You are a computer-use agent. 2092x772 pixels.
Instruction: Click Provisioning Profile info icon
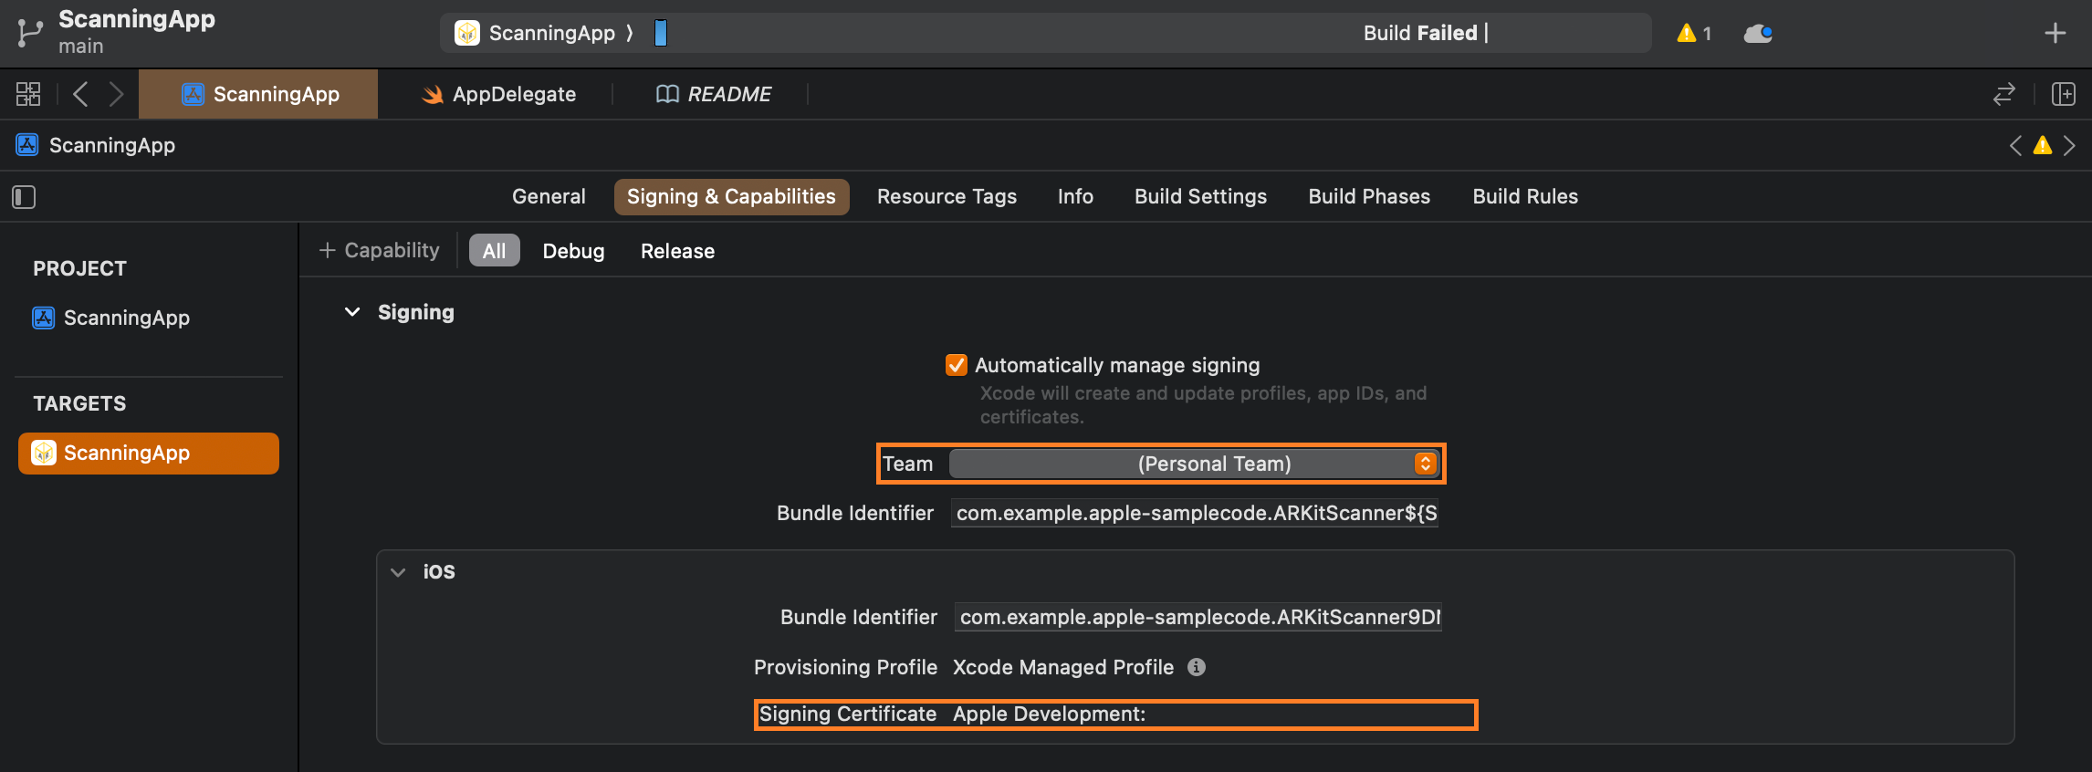(x=1196, y=667)
